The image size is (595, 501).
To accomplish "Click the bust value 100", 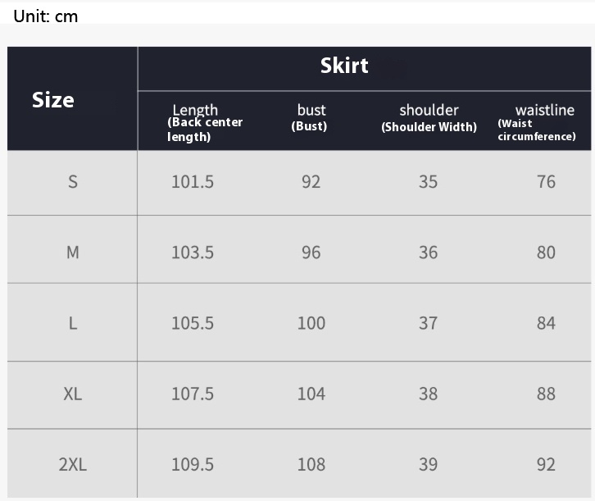I will pos(311,323).
